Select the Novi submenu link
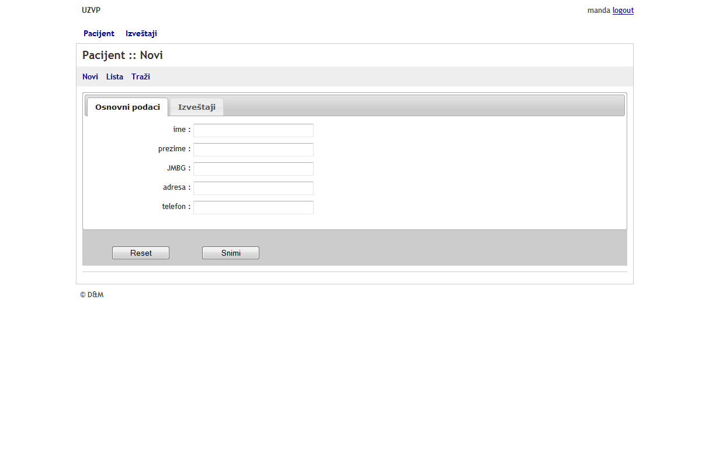Screen dimensions: 709x470 tap(90, 77)
